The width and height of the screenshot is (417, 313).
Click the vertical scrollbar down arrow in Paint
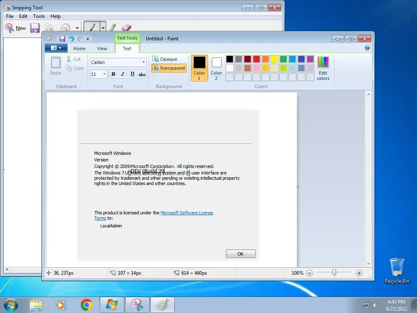tap(368, 264)
